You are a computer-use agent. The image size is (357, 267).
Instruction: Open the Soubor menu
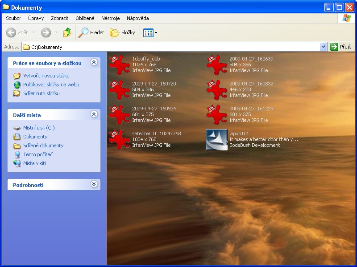point(13,18)
